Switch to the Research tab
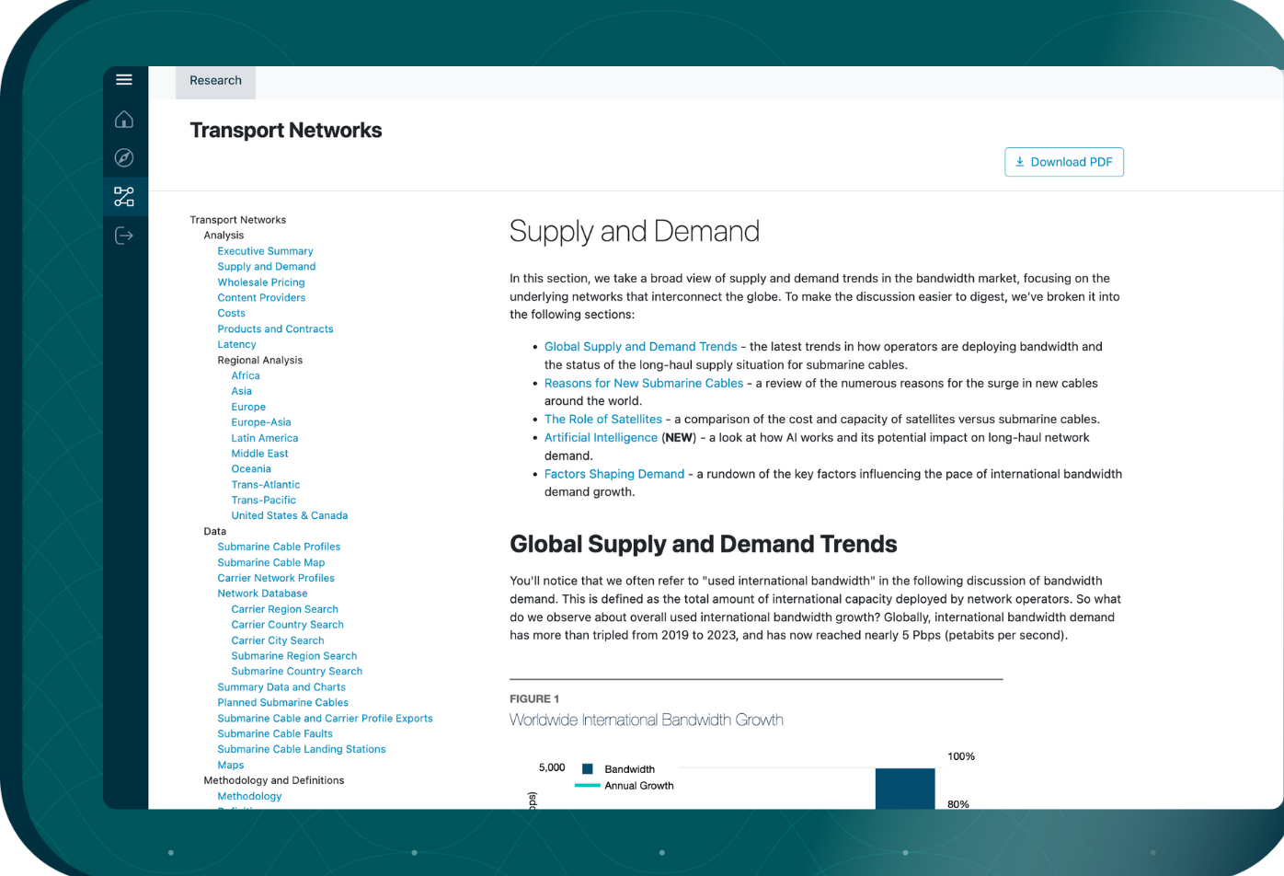This screenshot has width=1284, height=876. point(215,81)
